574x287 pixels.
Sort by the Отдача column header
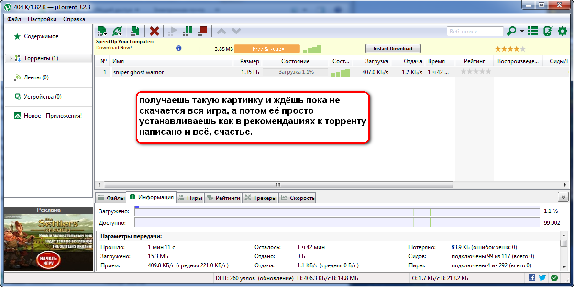pos(408,61)
